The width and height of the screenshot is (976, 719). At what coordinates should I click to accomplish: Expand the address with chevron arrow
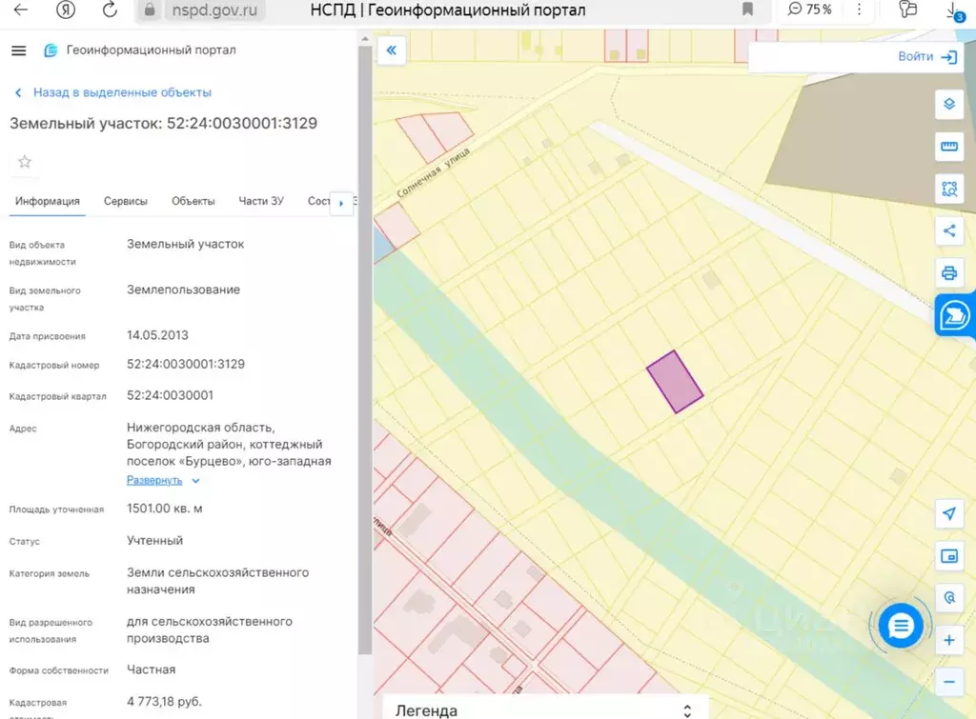click(196, 481)
